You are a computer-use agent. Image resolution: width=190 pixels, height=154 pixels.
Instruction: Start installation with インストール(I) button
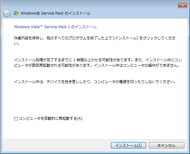tap(128, 146)
